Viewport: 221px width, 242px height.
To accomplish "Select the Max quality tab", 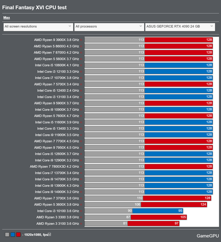I will (x=7, y=17).
